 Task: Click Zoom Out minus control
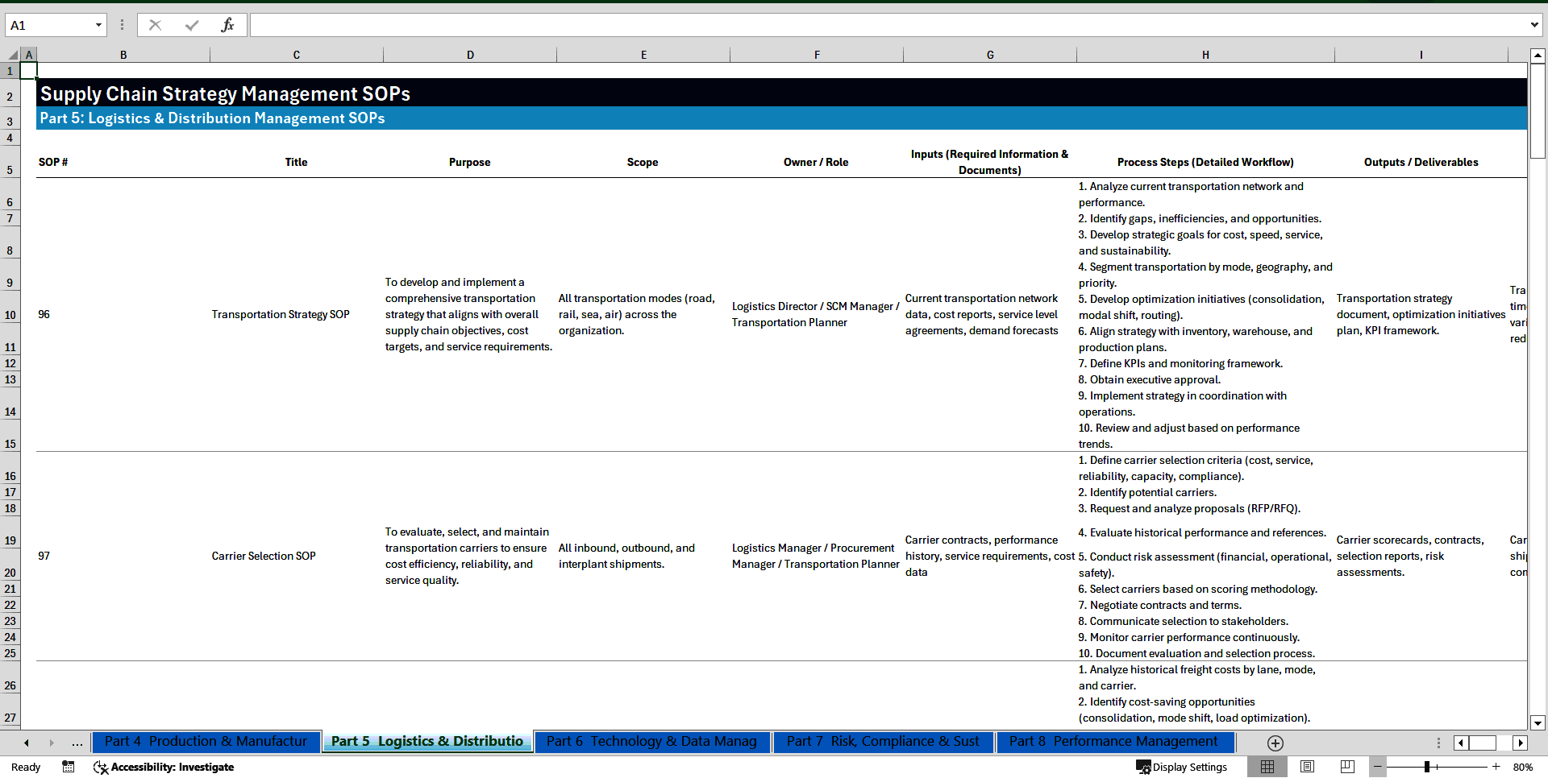click(1377, 767)
